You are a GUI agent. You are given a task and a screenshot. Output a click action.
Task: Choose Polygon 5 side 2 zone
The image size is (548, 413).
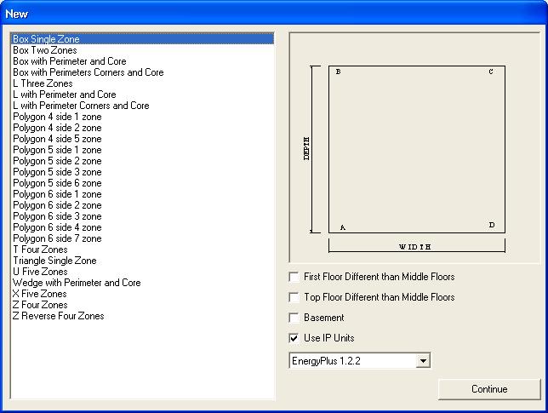tap(143, 161)
